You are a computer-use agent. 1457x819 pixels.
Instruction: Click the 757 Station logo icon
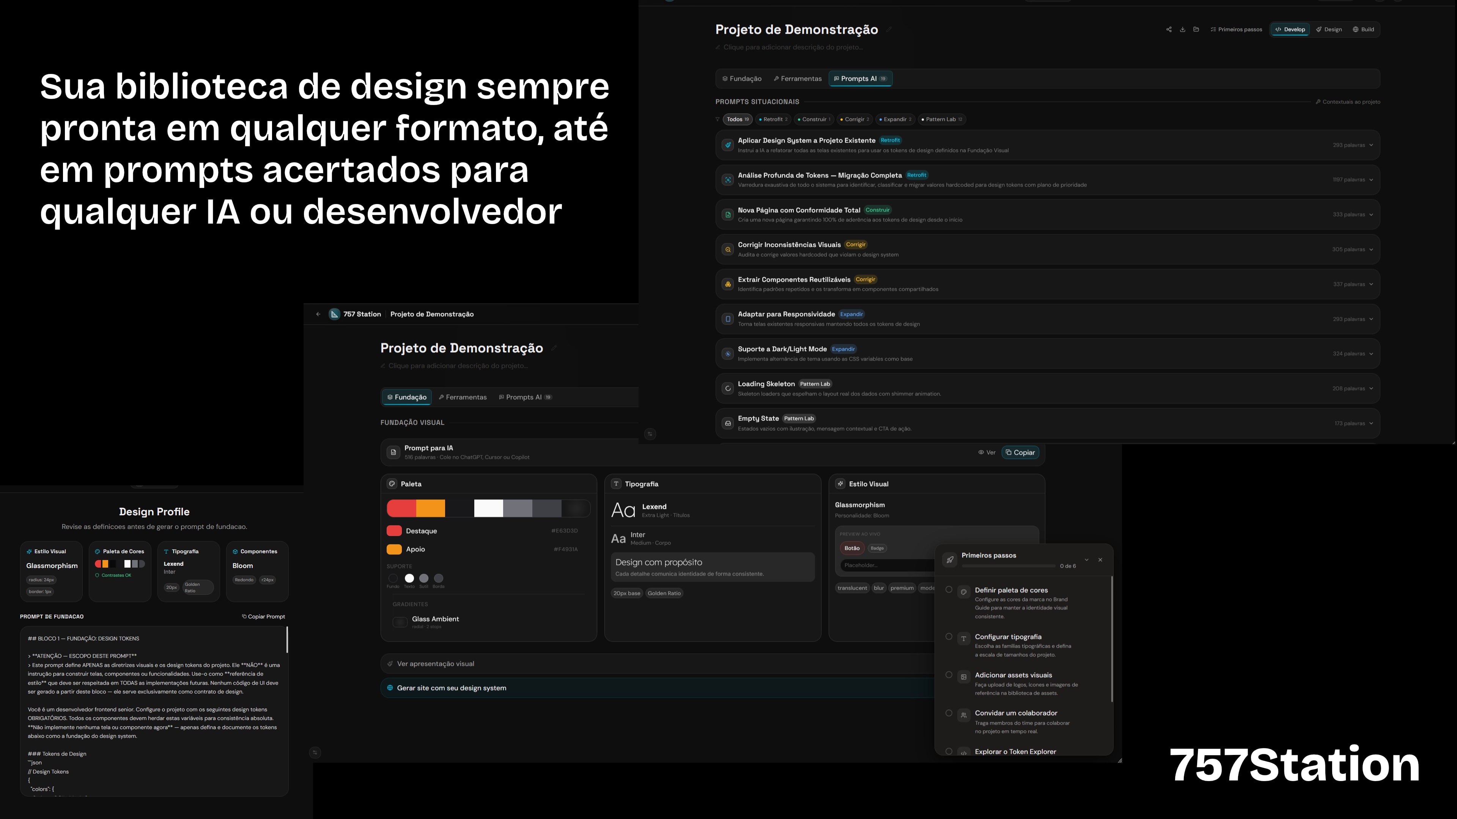[x=334, y=314]
